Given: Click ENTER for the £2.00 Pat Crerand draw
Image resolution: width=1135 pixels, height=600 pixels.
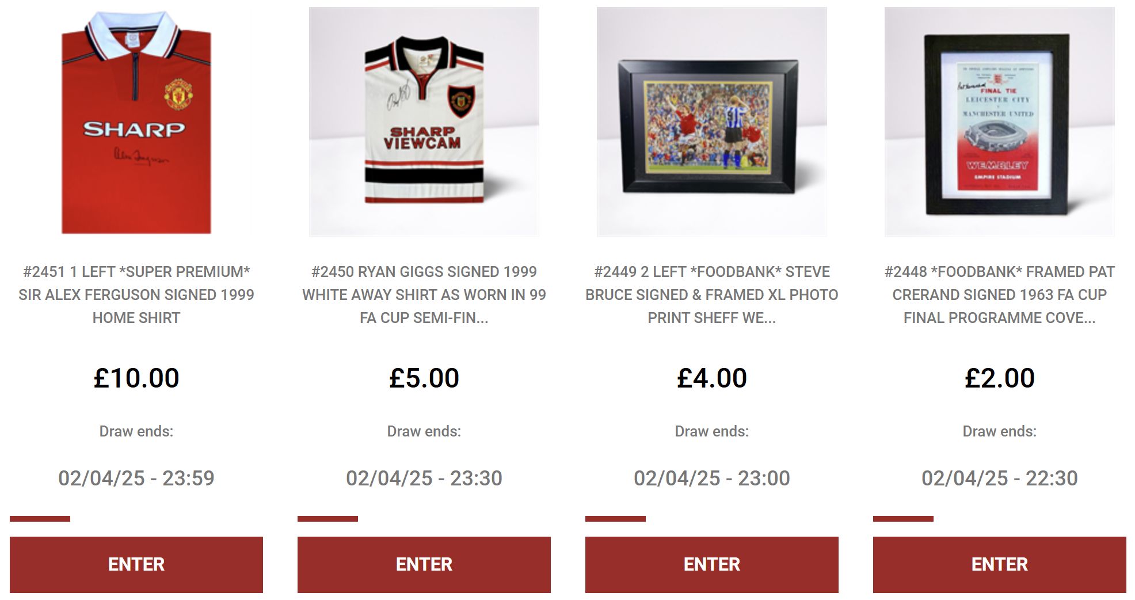Looking at the screenshot, I should click(x=1000, y=564).
